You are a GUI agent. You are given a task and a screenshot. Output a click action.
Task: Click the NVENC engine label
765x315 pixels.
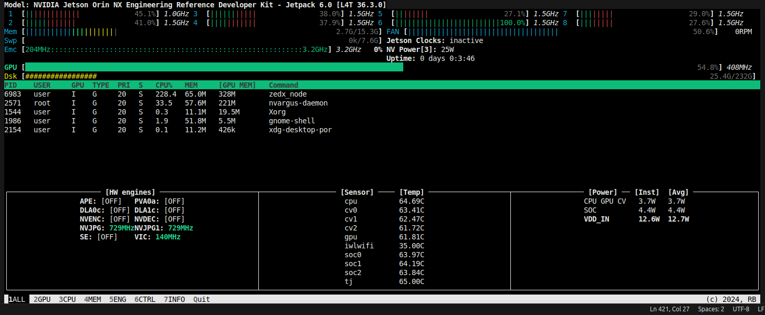[92, 219]
